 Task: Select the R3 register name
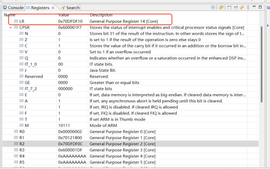[x=22, y=150]
